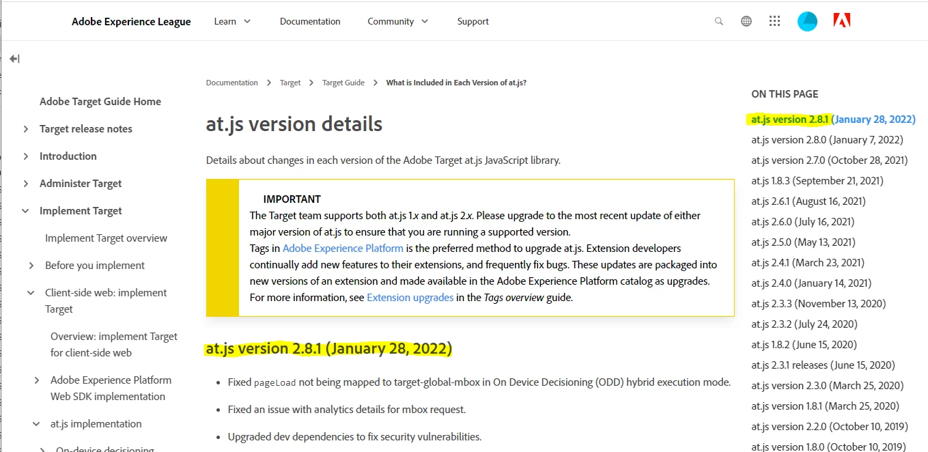Expand the Introduction section chevron
928x452 pixels.
[26, 156]
